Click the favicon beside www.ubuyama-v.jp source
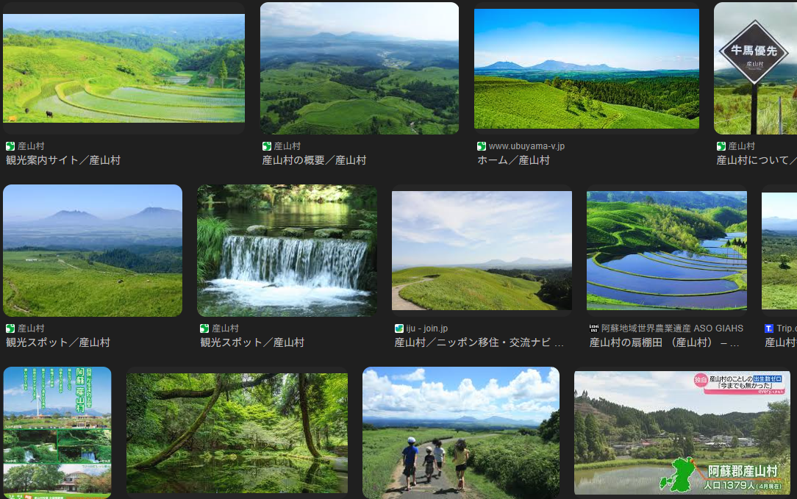The width and height of the screenshot is (797, 499). point(482,146)
